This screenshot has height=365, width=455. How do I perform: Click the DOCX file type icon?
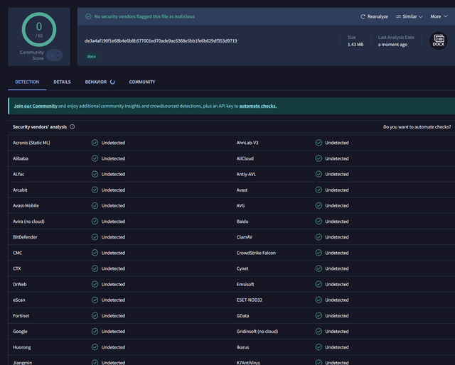(x=439, y=40)
